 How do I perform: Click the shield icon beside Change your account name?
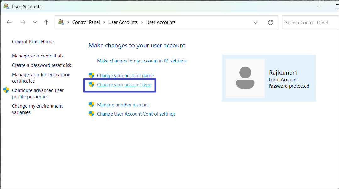92,75
